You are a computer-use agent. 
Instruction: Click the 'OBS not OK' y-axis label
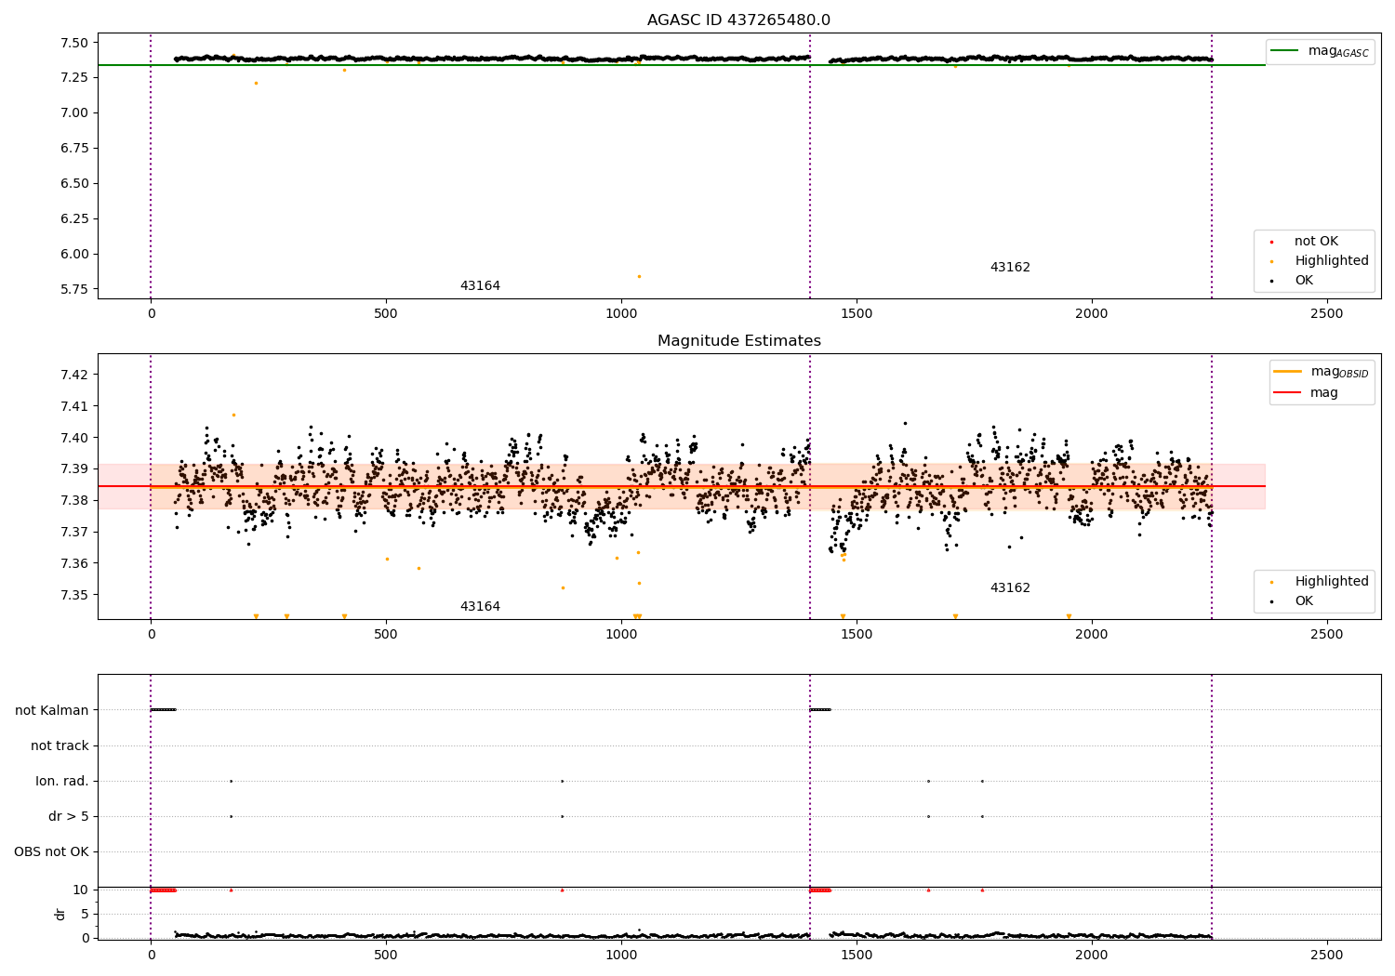(51, 852)
